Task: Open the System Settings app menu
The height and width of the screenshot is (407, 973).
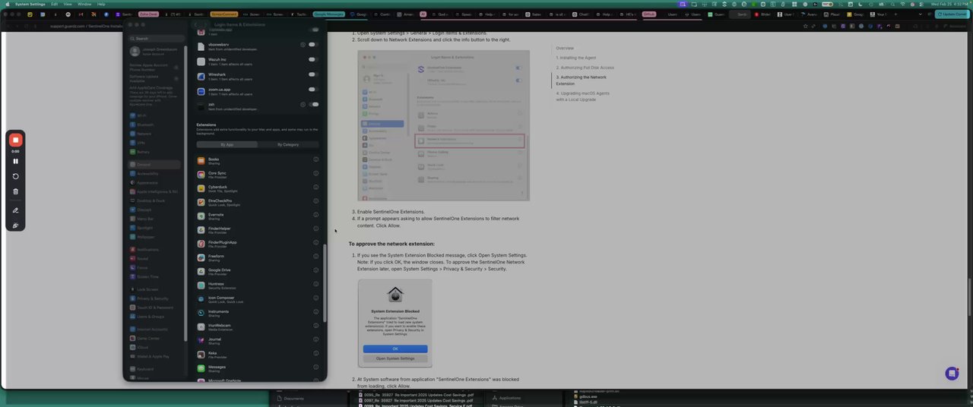Action: click(30, 4)
